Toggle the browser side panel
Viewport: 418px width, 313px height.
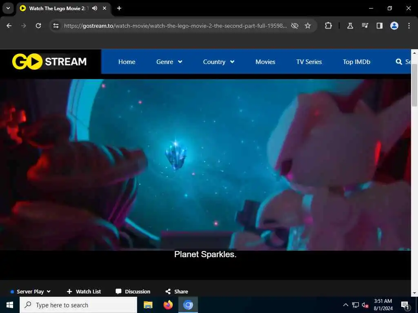coord(380,26)
